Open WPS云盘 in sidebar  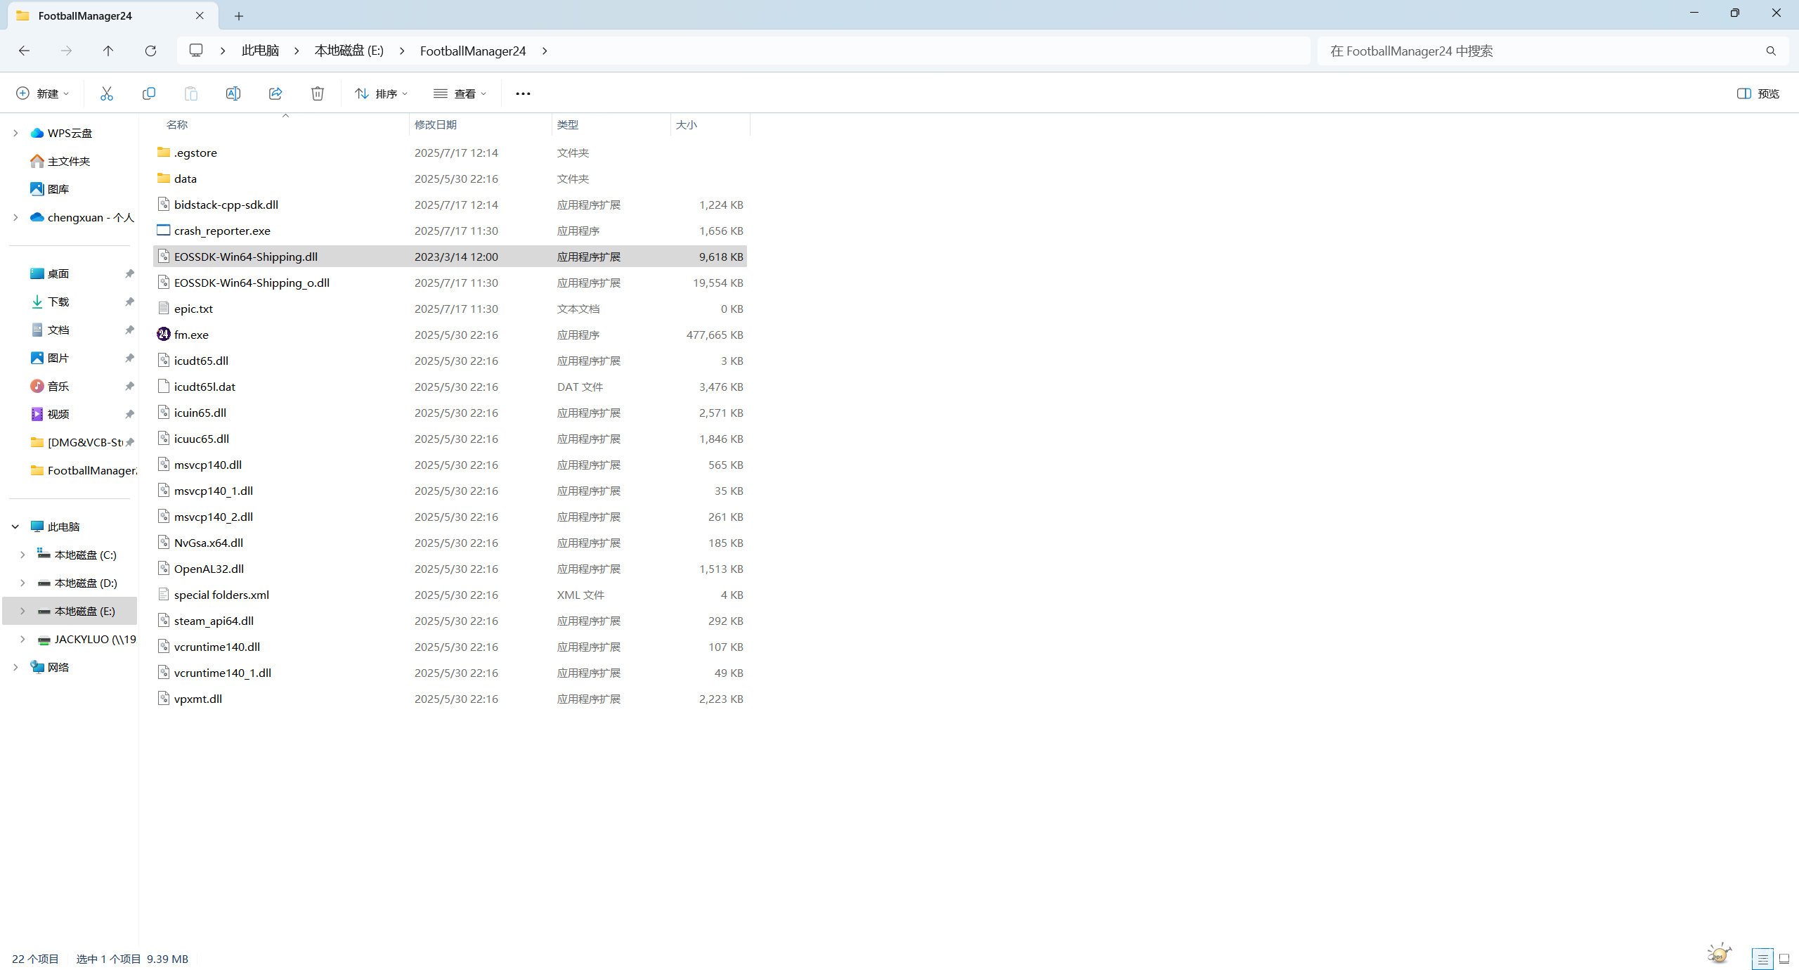[70, 133]
